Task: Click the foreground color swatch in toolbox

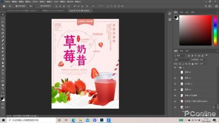Action: point(2,99)
